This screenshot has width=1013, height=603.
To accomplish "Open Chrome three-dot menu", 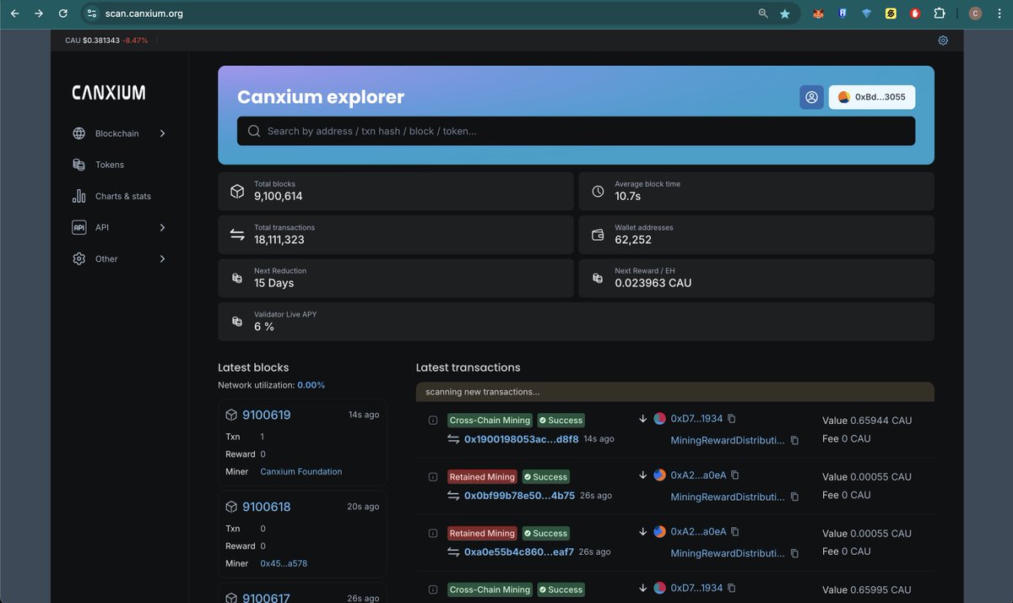I will tap(1000, 14).
